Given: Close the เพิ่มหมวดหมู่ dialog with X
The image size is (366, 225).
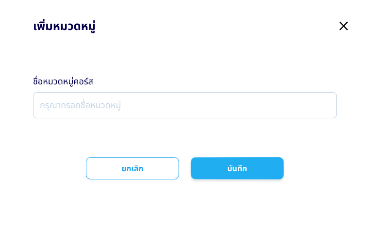Looking at the screenshot, I should (344, 26).
